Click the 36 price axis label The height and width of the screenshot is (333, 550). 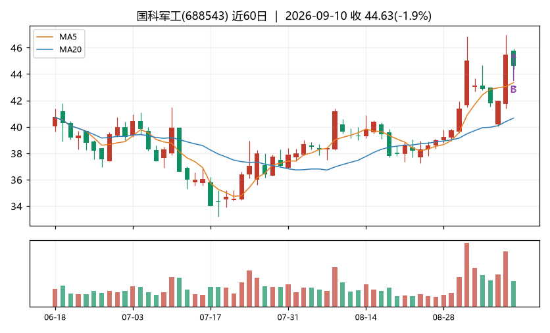point(16,180)
